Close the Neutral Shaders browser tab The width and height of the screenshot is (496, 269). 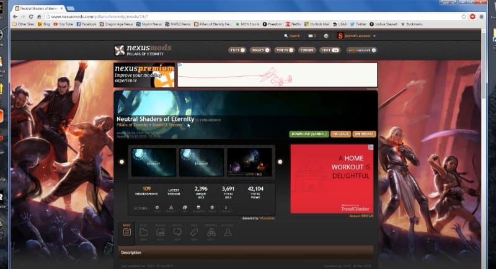click(61, 9)
